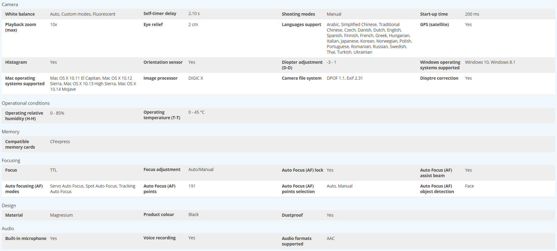This screenshot has height=251, width=557.
Task: Click the Languages support label
Action: [x=301, y=25]
